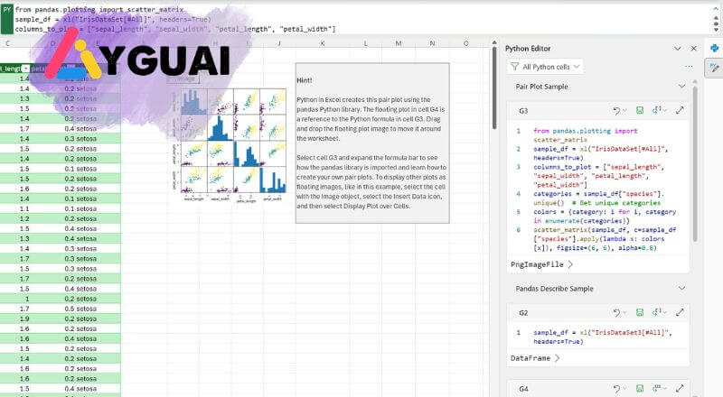Click the worksheet vertical scrollbar thumb

click(493, 88)
